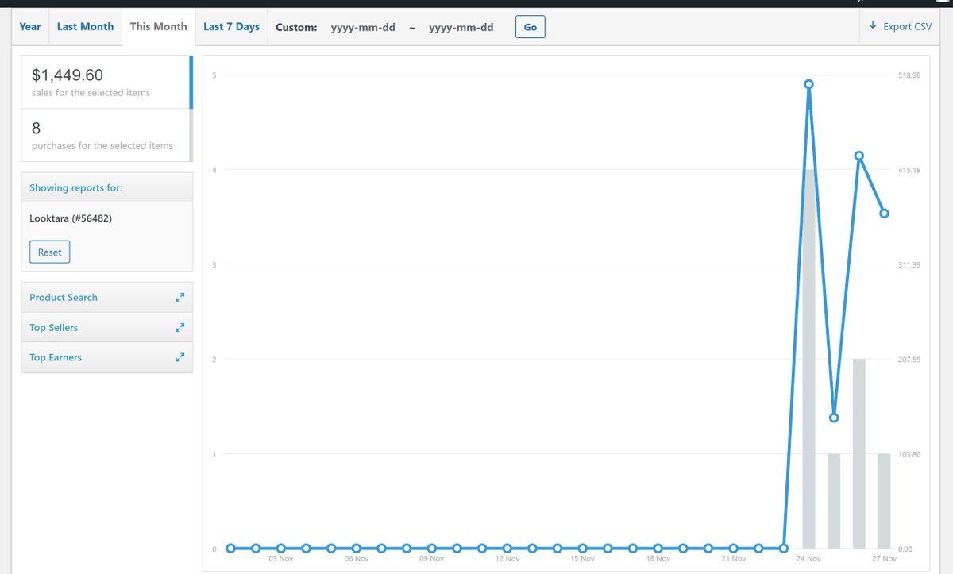Click the '415.18' right axis value
This screenshot has height=574, width=953.
tap(909, 170)
